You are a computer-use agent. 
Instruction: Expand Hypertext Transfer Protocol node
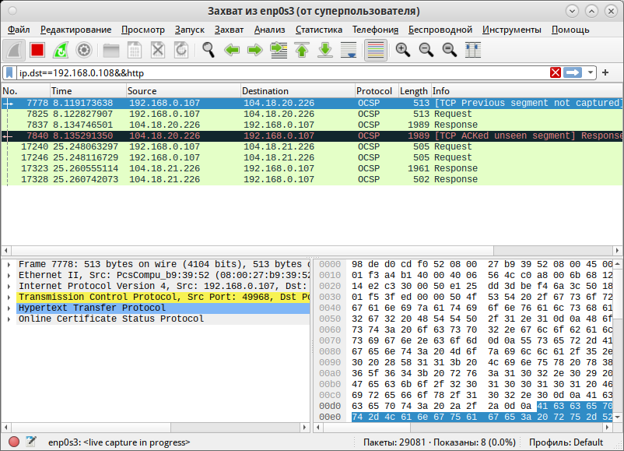pyautogui.click(x=9, y=308)
